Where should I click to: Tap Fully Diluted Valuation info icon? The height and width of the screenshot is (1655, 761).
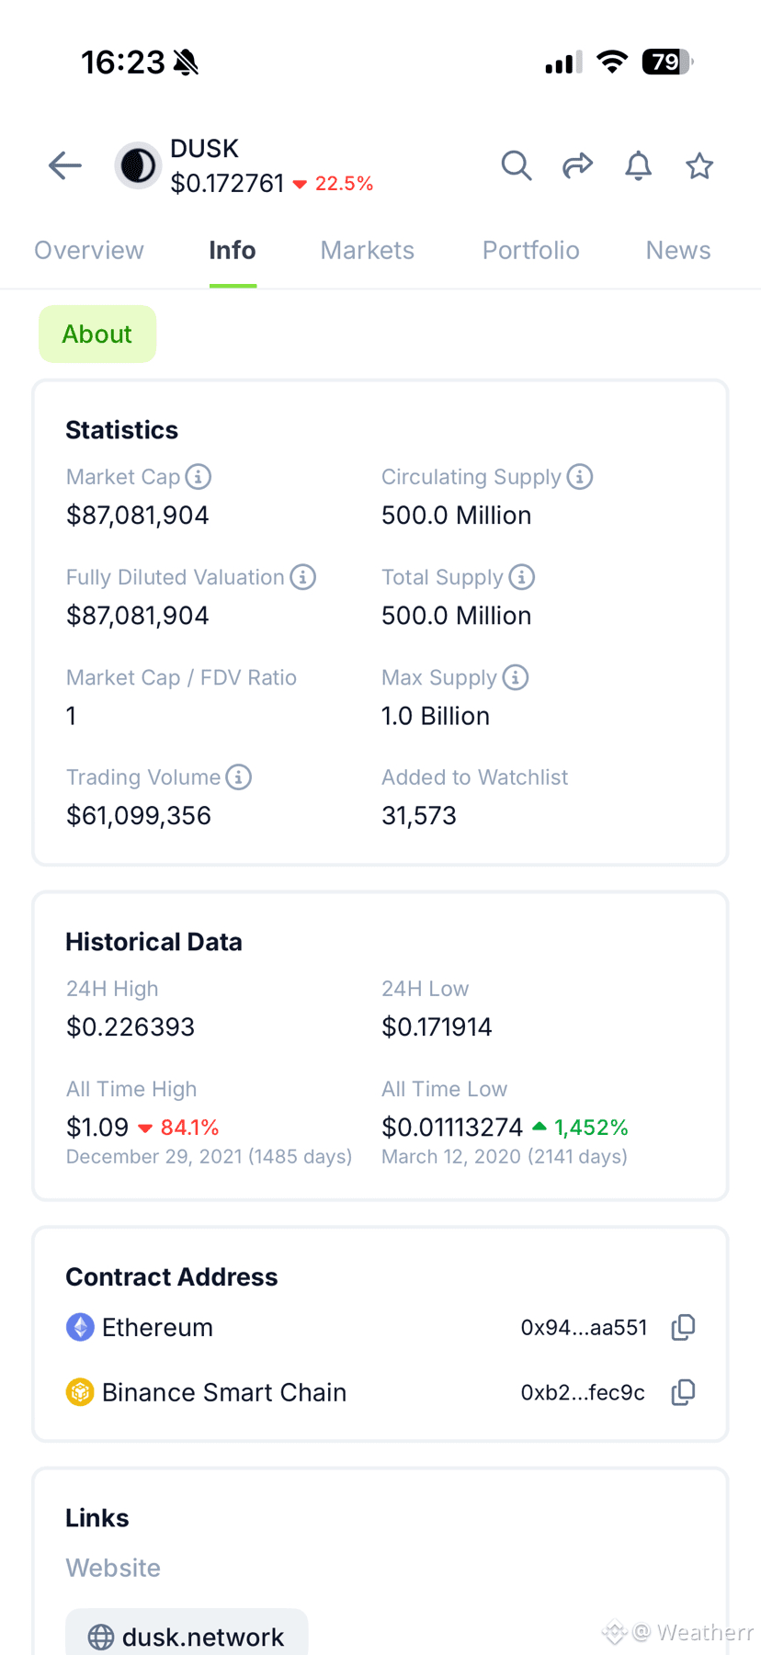(x=303, y=577)
